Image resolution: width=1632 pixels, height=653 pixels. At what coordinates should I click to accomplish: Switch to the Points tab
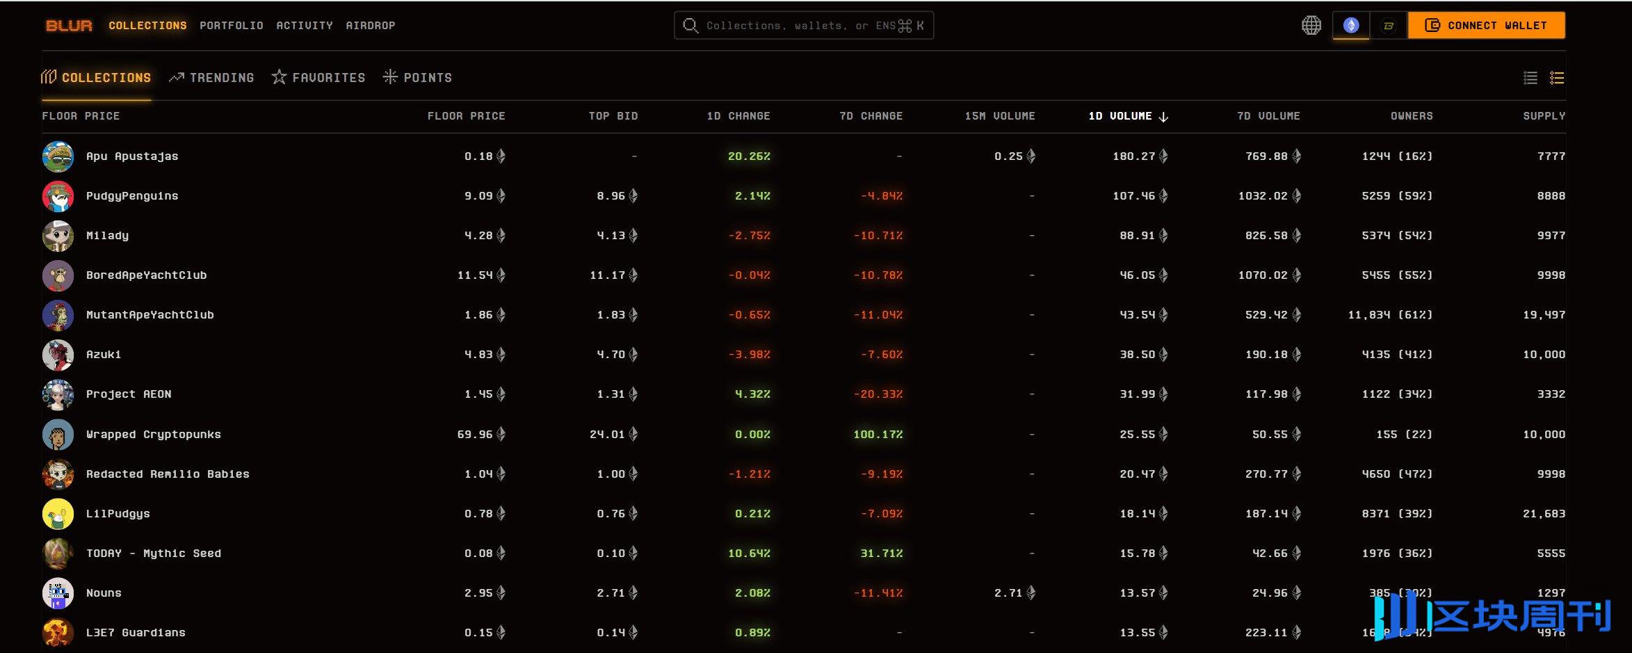417,78
